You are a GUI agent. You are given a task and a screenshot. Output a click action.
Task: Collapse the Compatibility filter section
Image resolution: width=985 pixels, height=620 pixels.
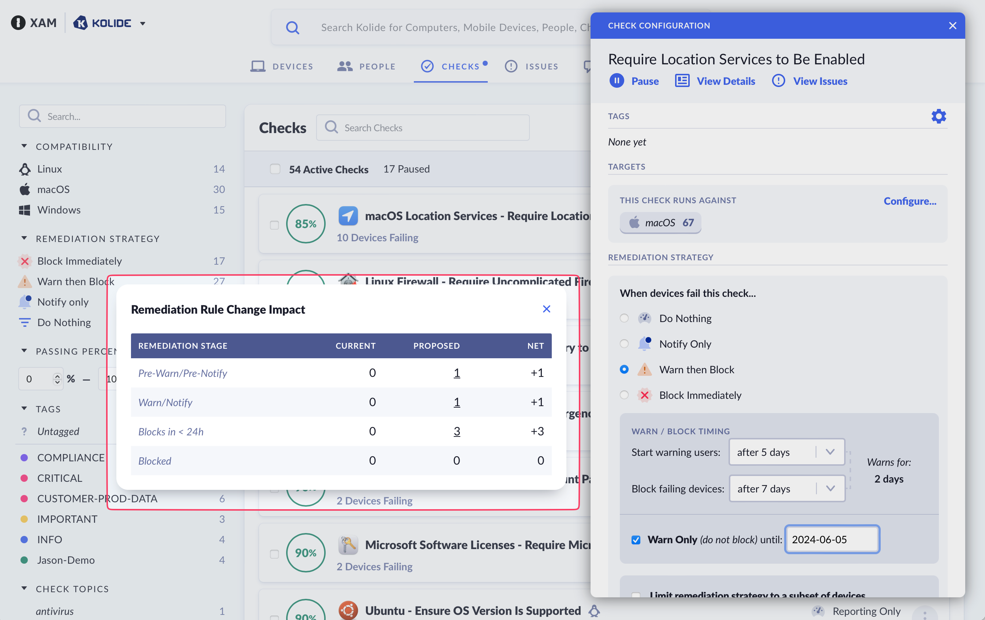pos(24,146)
